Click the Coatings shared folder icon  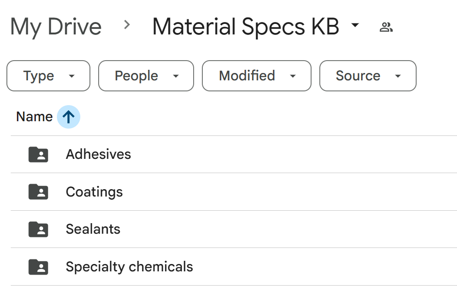pos(39,192)
